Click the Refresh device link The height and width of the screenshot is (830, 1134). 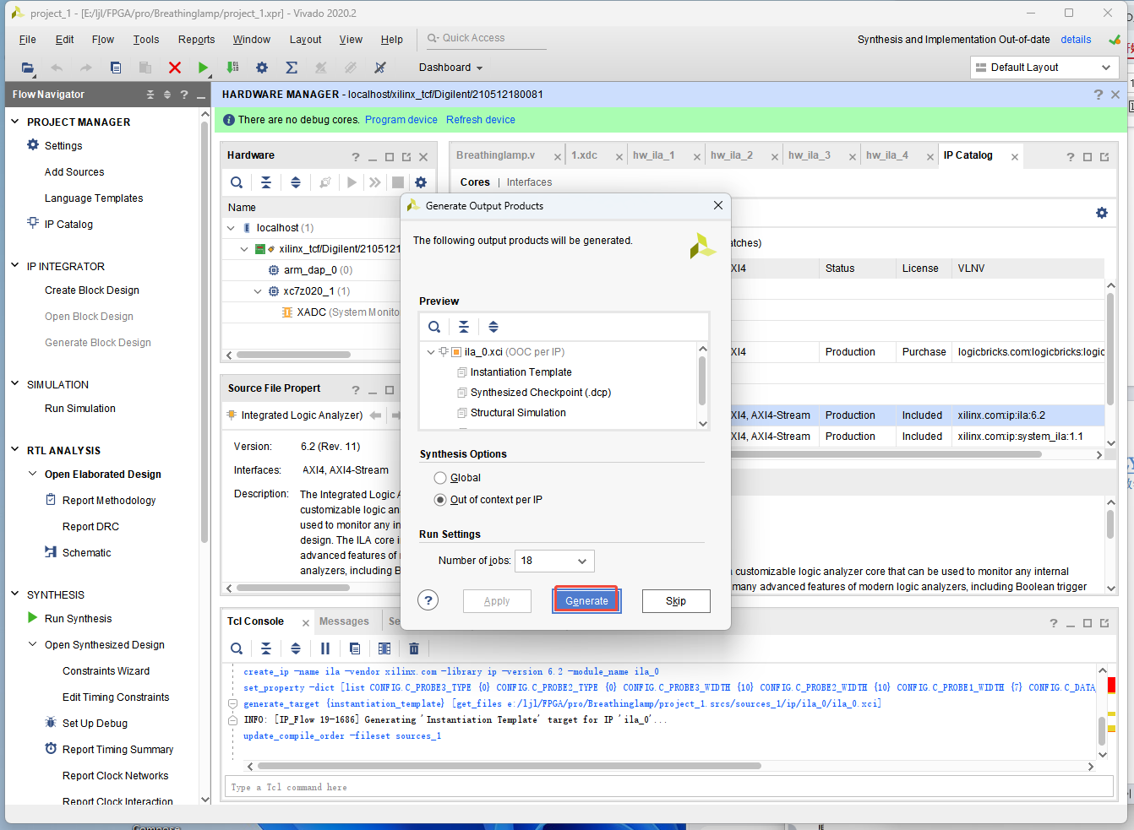(x=481, y=120)
